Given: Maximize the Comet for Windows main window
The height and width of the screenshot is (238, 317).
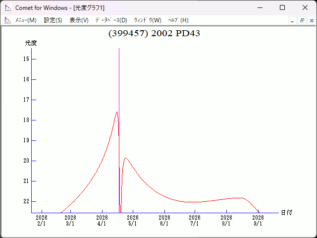Looking at the screenshot, I should (x=282, y=7).
